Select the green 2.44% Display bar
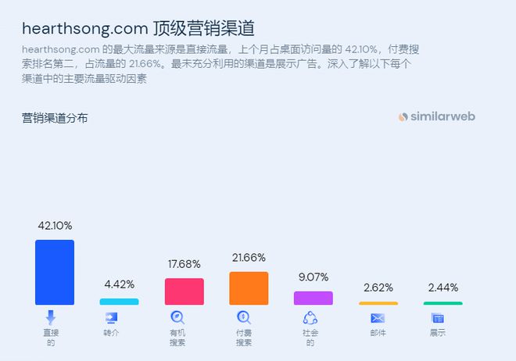 (443, 303)
